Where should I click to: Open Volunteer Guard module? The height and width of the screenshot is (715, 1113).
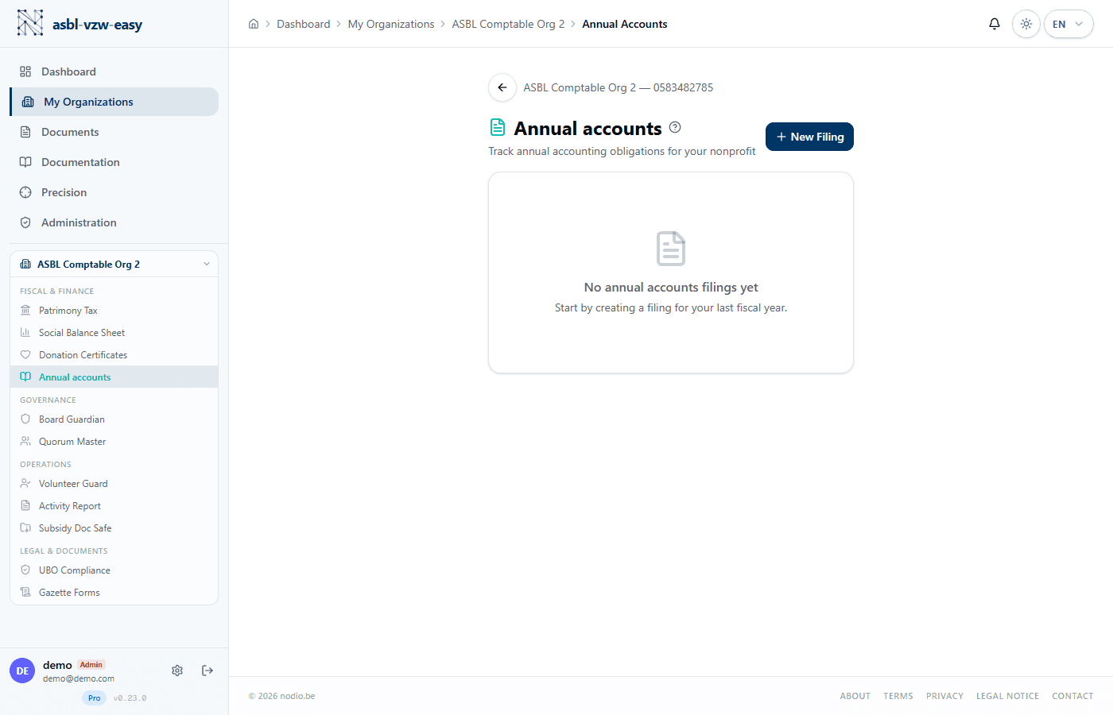click(x=114, y=484)
